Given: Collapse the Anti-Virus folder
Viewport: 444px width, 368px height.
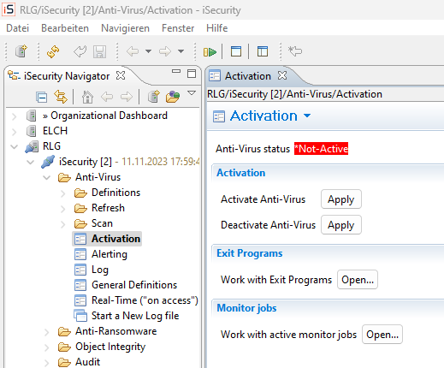Looking at the screenshot, I should 47,178.
